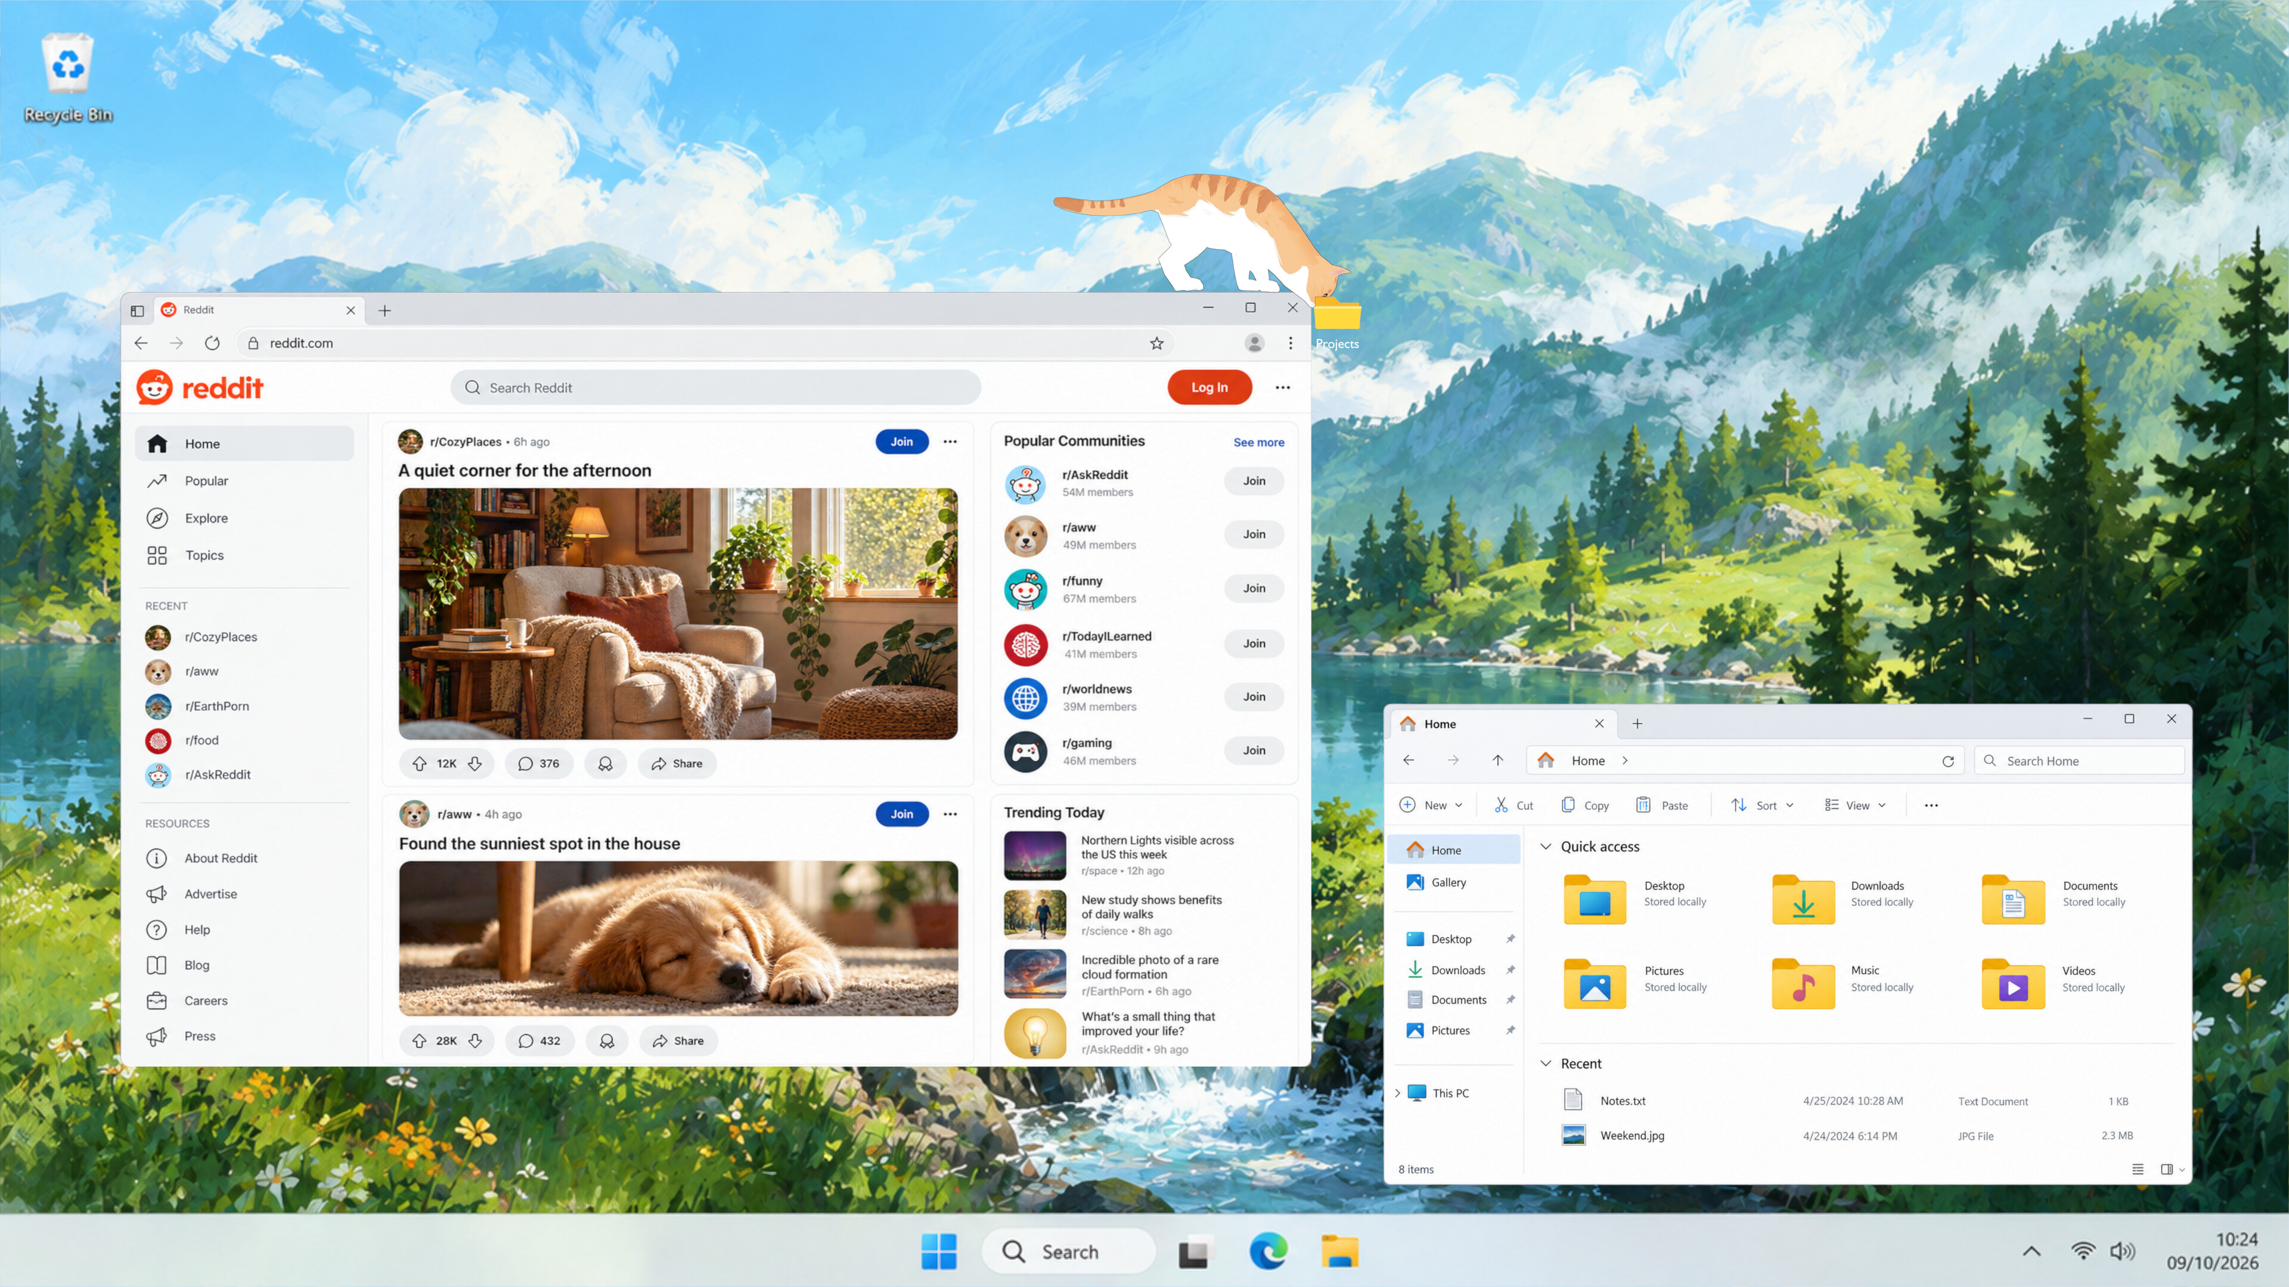The width and height of the screenshot is (2289, 1287).
Task: Open Topics in Reddit sidebar
Action: pyautogui.click(x=244, y=555)
